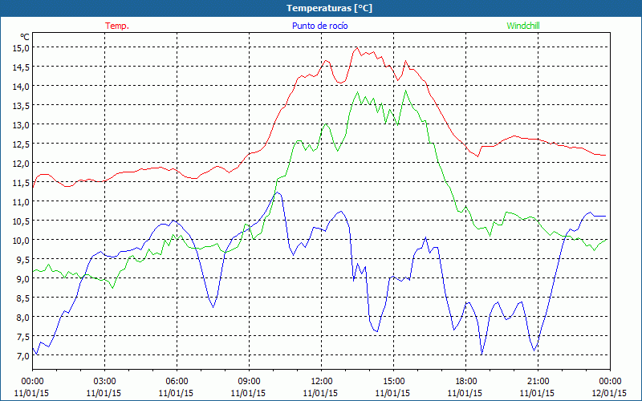Image resolution: width=642 pixels, height=401 pixels.
Task: Click the 18:00 time axis label
Action: pyautogui.click(x=465, y=382)
